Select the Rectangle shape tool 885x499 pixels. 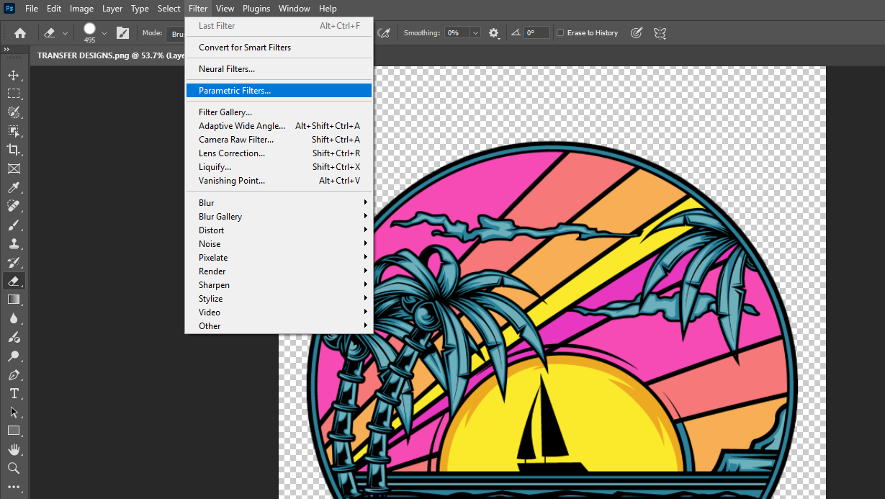coord(14,431)
